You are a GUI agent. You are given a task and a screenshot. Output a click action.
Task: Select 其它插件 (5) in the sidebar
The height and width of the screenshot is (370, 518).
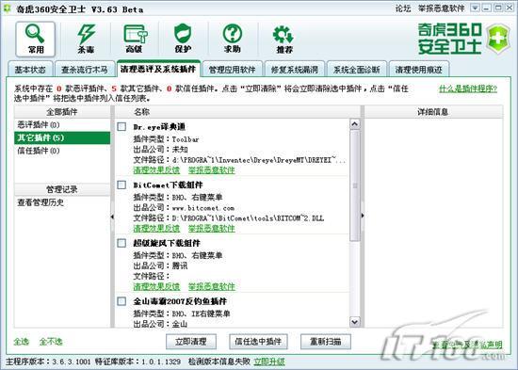[x=62, y=137]
